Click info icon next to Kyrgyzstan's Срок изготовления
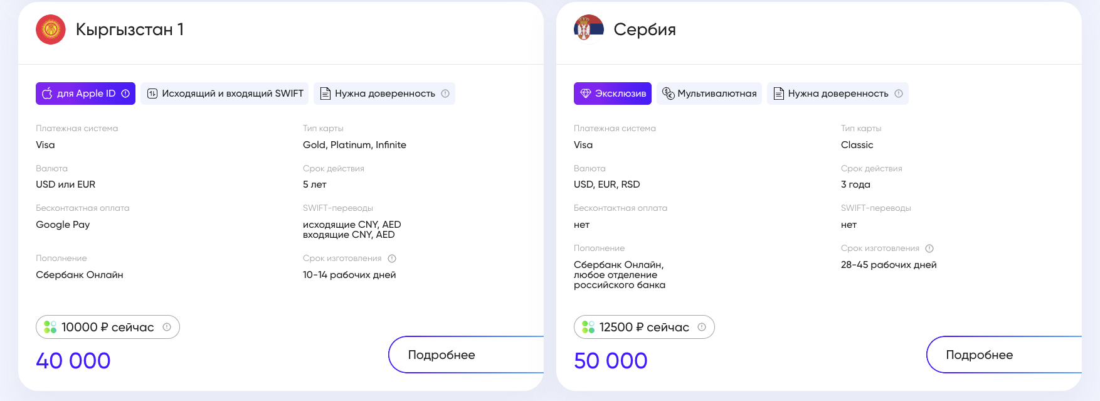 coord(392,259)
